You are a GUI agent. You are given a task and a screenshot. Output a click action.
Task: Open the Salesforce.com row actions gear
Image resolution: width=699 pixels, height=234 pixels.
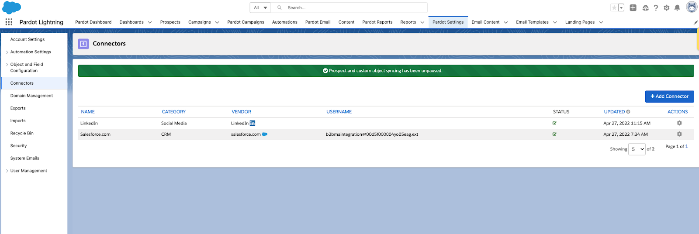(679, 134)
